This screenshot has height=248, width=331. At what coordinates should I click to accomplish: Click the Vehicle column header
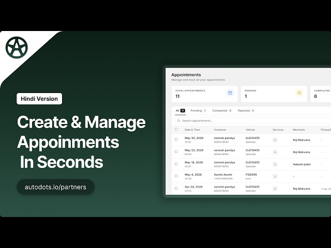tap(250, 130)
